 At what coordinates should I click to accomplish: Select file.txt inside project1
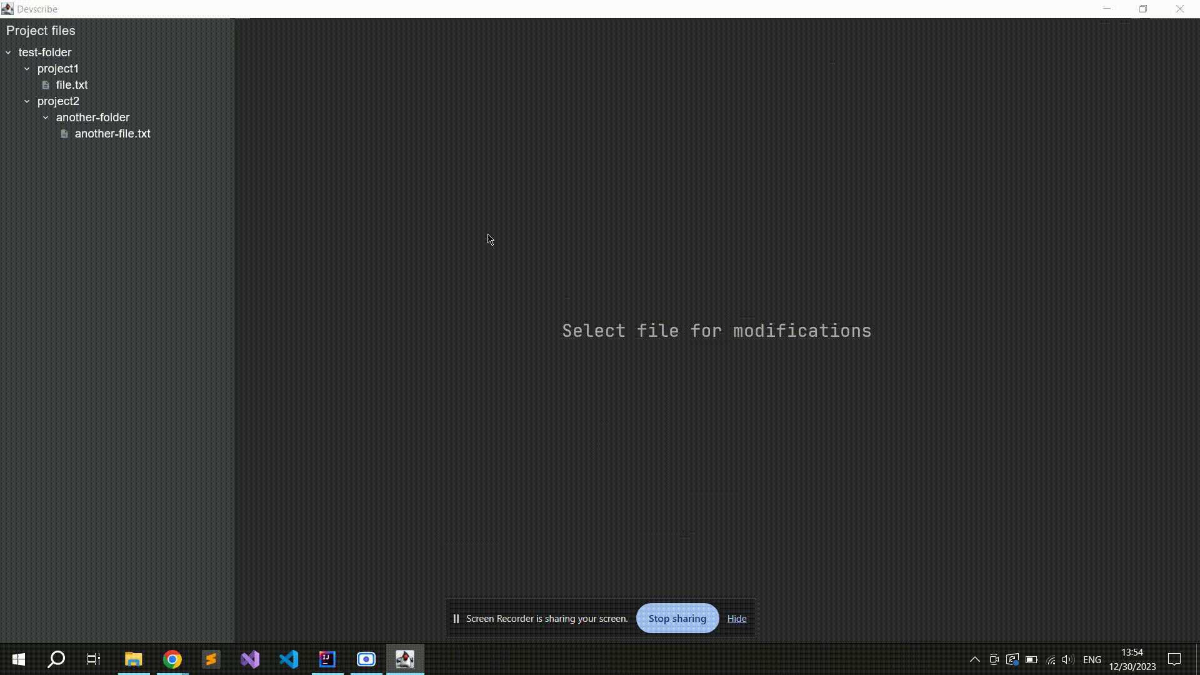click(x=72, y=85)
